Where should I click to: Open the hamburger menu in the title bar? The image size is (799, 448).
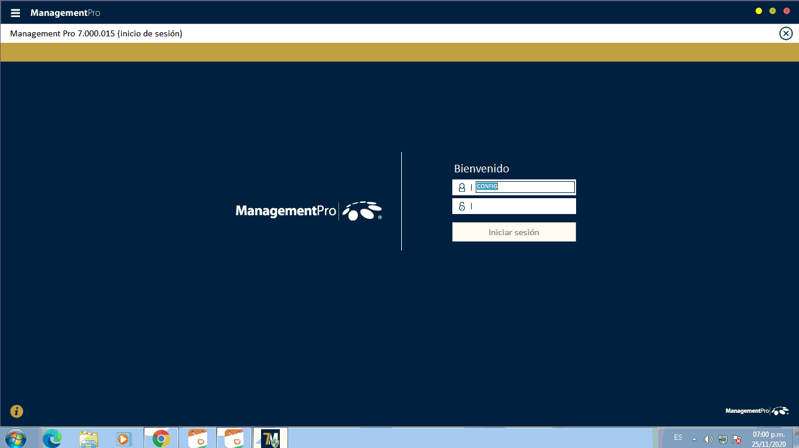click(15, 13)
